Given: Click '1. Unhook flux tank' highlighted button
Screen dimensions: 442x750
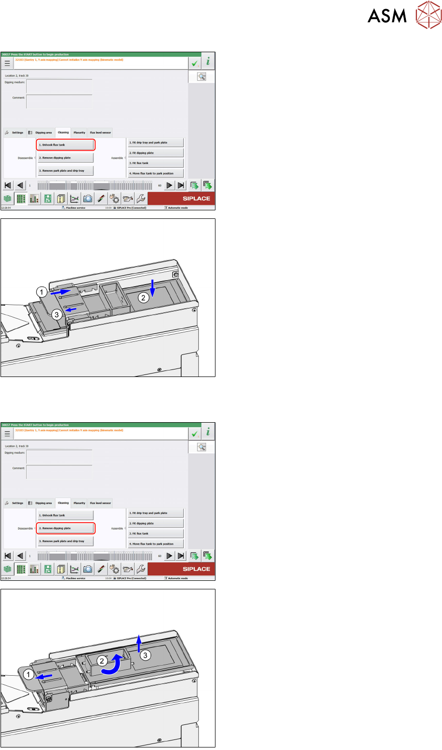Looking at the screenshot, I should pyautogui.click(x=66, y=145).
